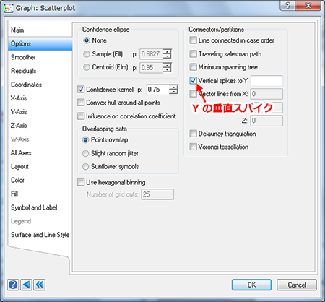Click the double left arrow icon
Viewport: 325px width, 302px height.
click(40, 285)
